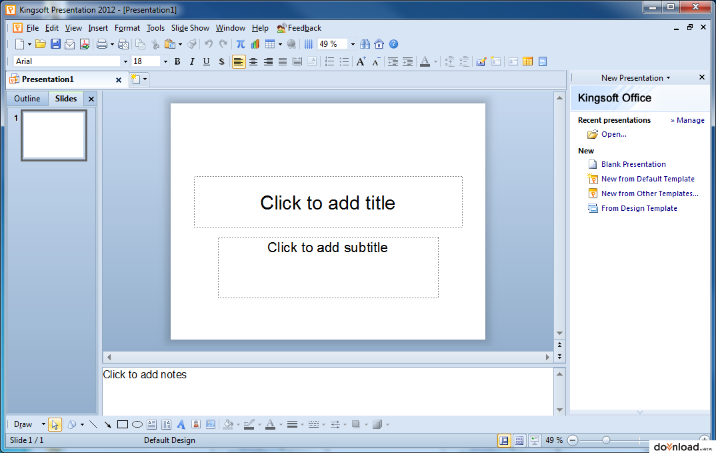Export the presentation to PDF

pos(85,44)
